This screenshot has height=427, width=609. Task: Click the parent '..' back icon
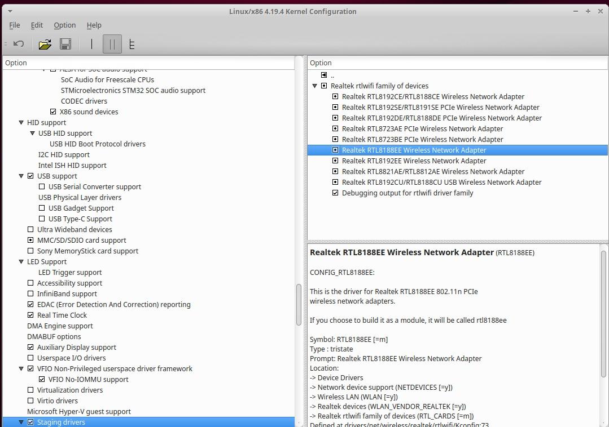tap(324, 75)
